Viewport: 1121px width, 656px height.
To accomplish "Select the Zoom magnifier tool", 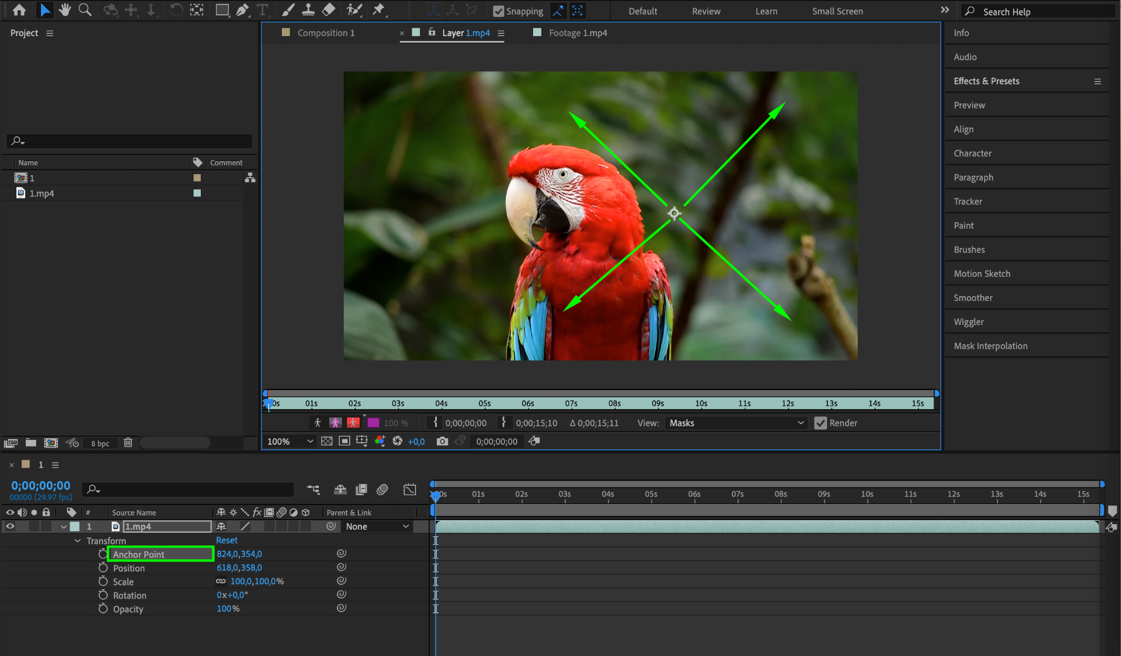I will [x=85, y=10].
